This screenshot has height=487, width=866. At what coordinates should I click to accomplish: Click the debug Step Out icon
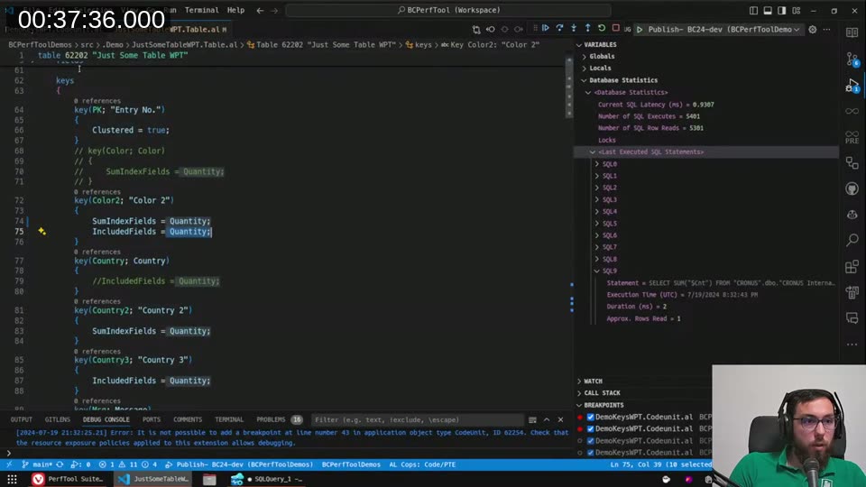click(x=587, y=28)
